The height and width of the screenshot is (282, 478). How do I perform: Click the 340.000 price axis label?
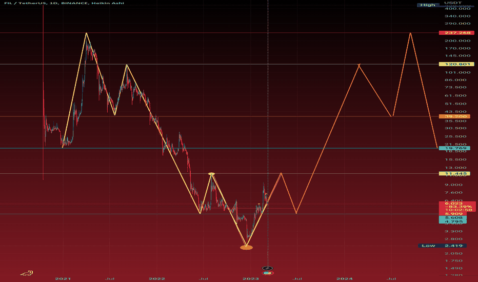click(457, 16)
